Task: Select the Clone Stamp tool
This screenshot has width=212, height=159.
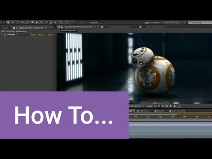Action: coord(51,23)
